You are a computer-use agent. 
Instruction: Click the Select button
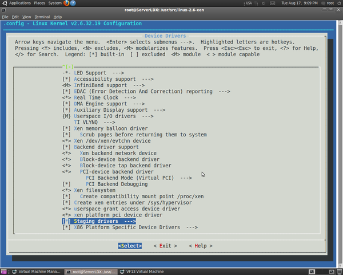click(x=130, y=246)
